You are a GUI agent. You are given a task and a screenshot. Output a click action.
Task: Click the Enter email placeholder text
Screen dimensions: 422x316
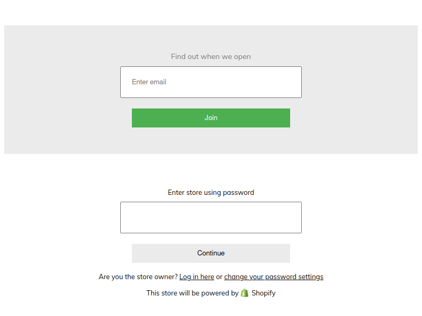(x=149, y=82)
